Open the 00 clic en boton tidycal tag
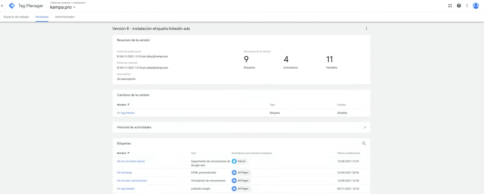The width and height of the screenshot is (484, 194). pyautogui.click(x=131, y=161)
